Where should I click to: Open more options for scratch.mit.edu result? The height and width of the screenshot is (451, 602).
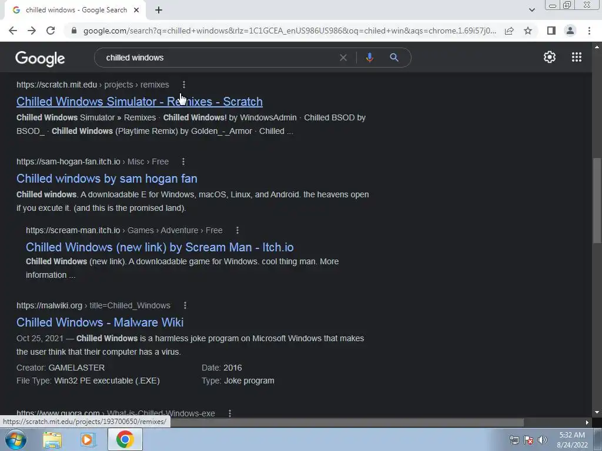point(184,85)
